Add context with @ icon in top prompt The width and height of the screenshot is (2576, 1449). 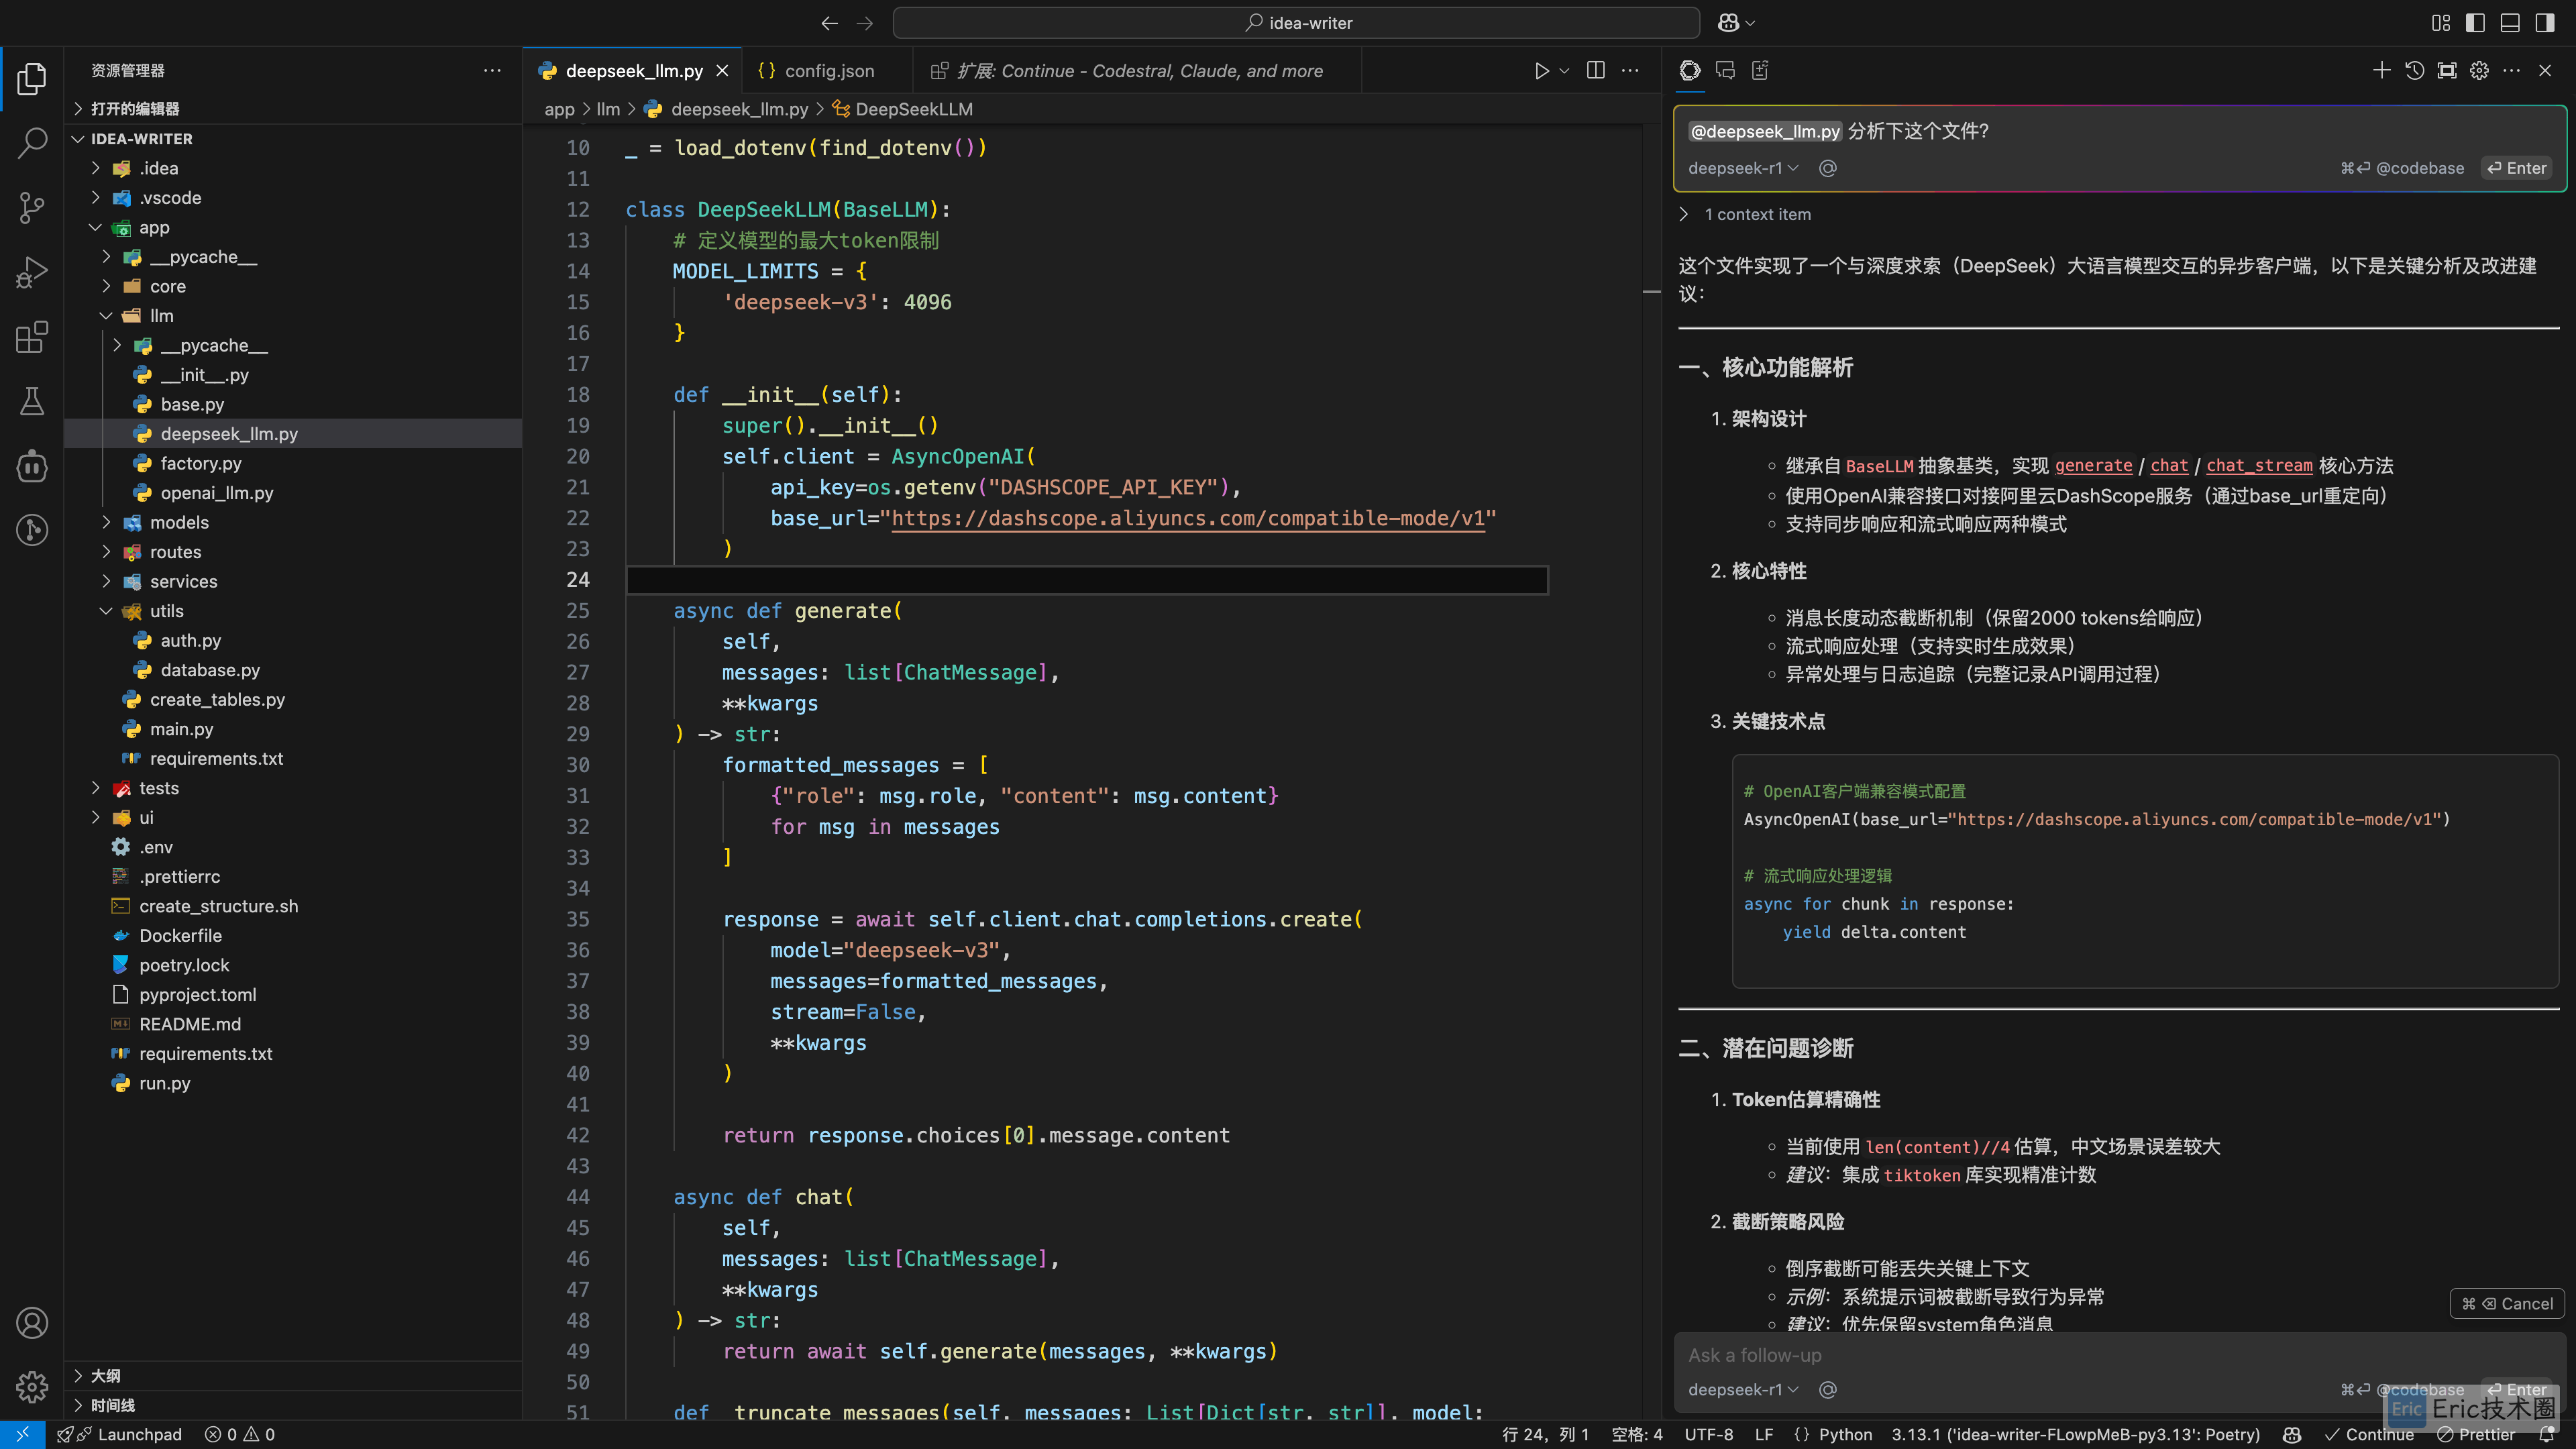pos(1828,168)
